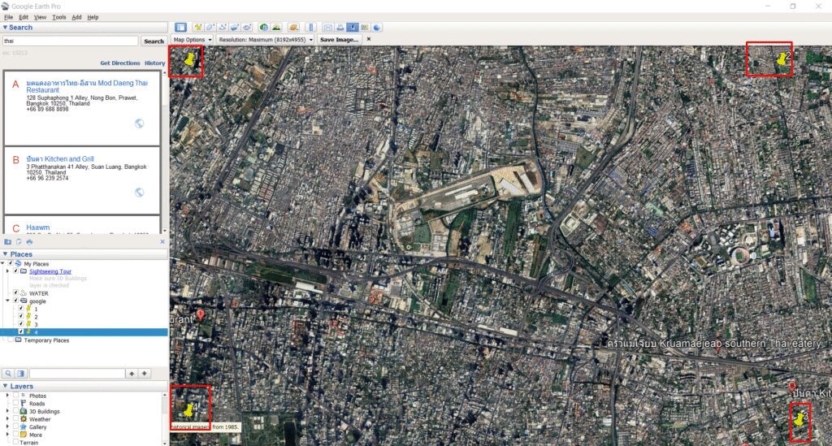Screen dimensions: 832x446
Task: Open the Resolution: Maximum dropdown
Action: [x=266, y=39]
